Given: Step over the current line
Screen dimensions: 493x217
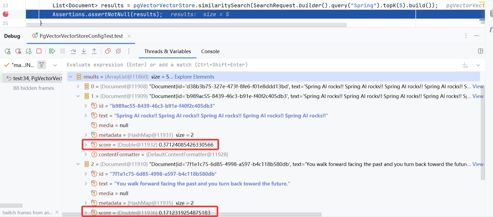Looking at the screenshot, I should pos(73,51).
